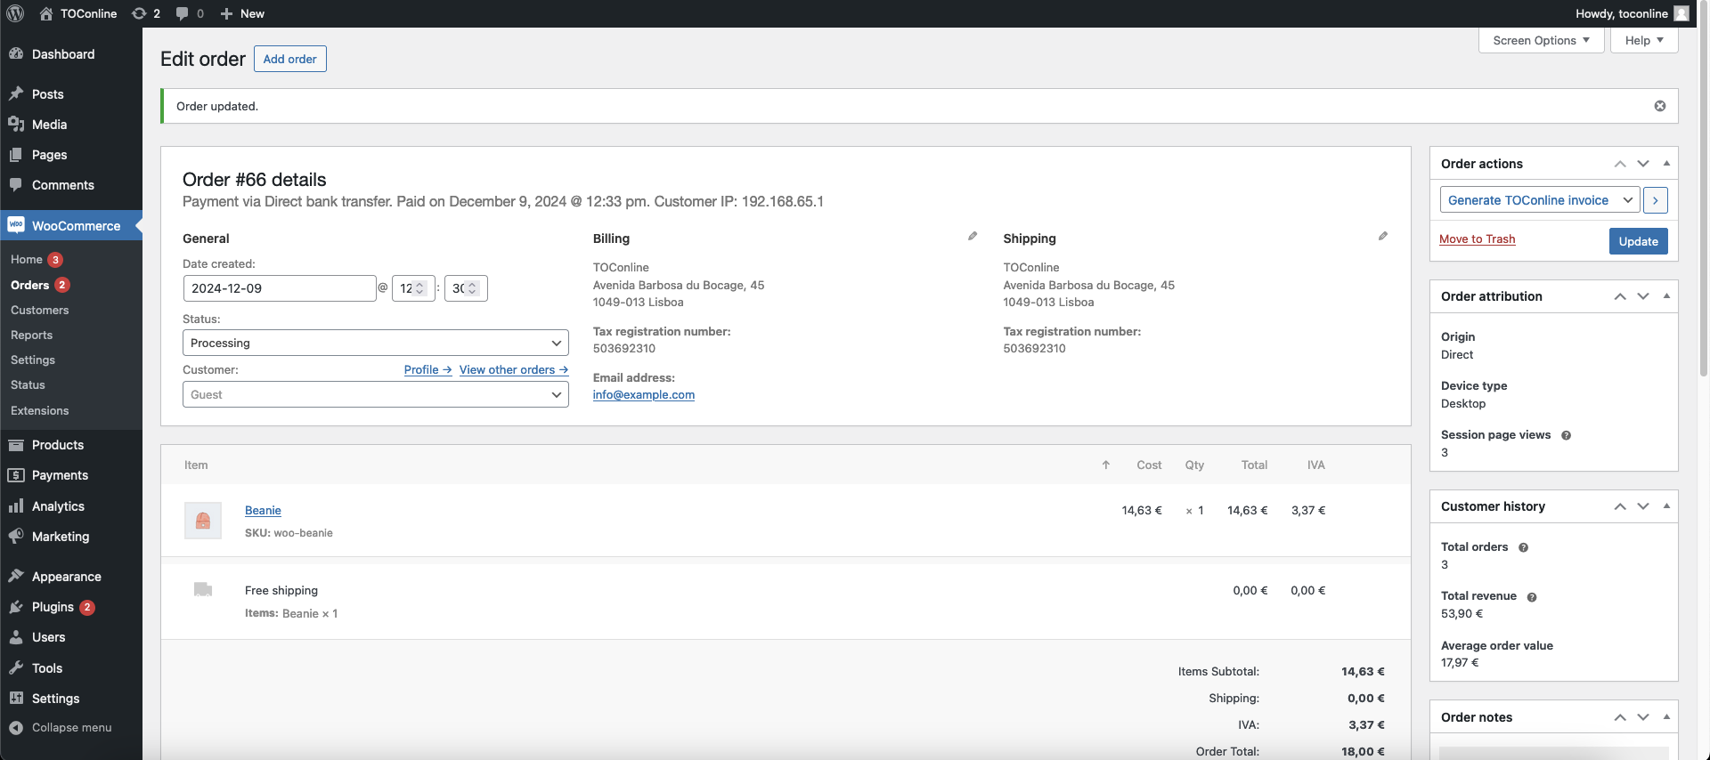1710x760 pixels.
Task: Edit billing address with pencil icon
Action: tap(973, 236)
